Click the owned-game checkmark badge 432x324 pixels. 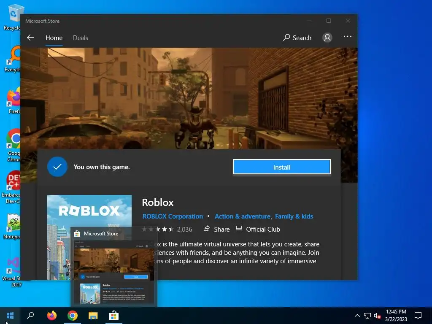[57, 167]
